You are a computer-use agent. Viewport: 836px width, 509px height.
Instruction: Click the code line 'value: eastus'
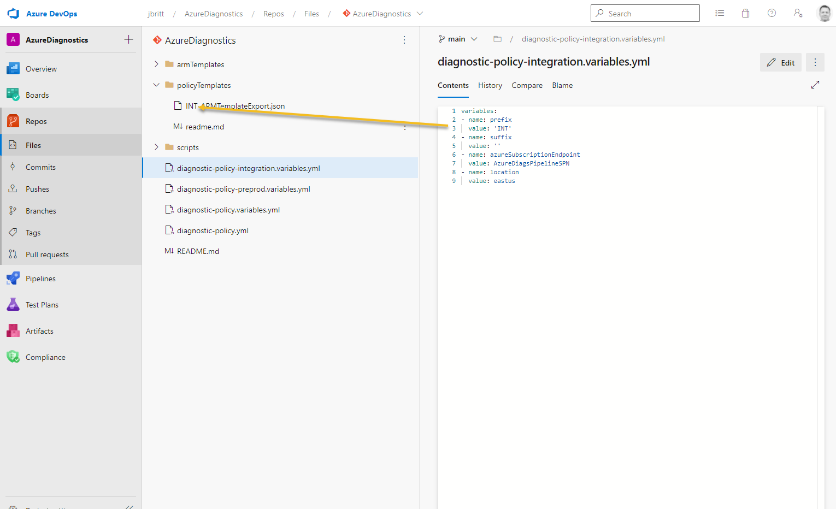tap(491, 181)
